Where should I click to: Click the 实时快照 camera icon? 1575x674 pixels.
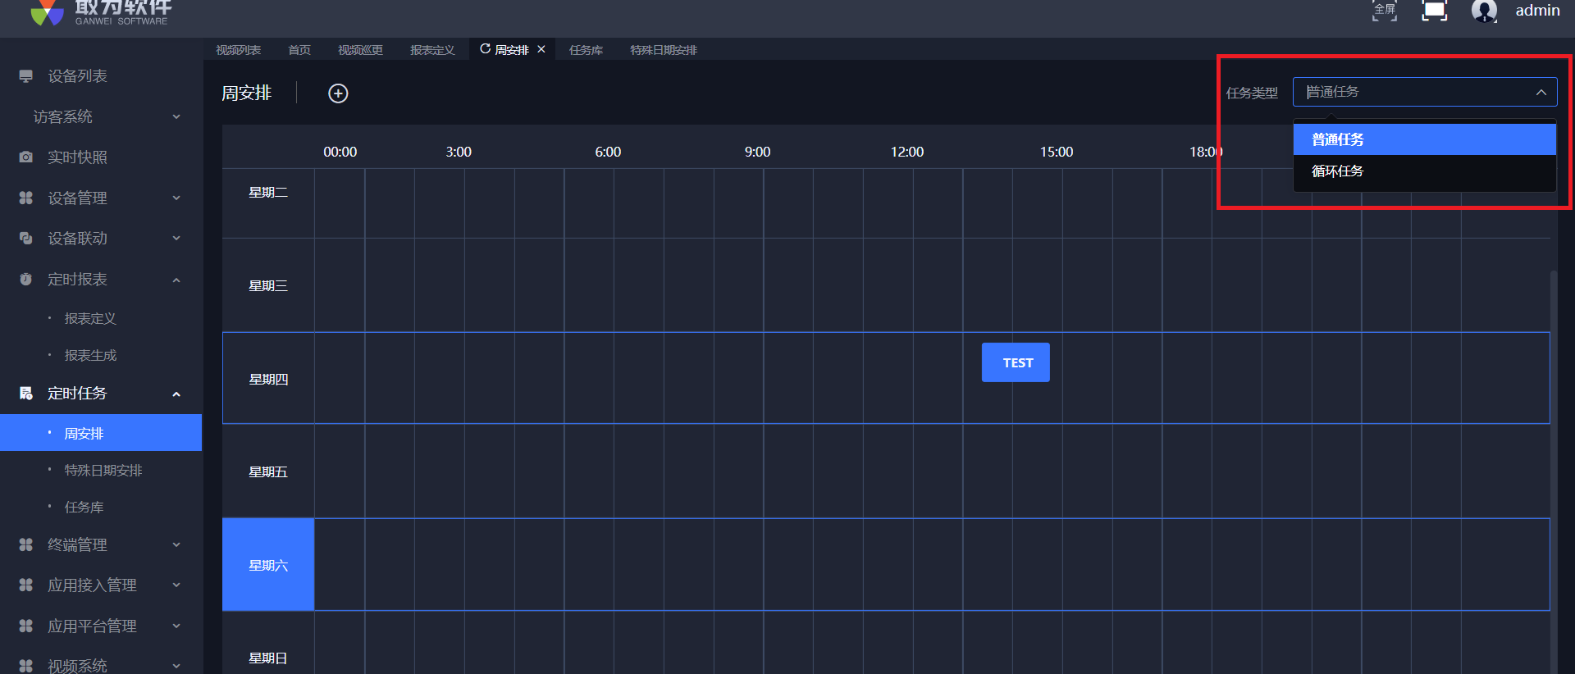[26, 157]
